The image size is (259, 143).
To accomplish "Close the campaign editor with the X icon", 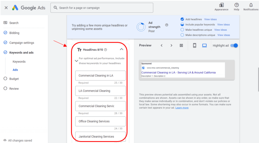I will point(6,8).
